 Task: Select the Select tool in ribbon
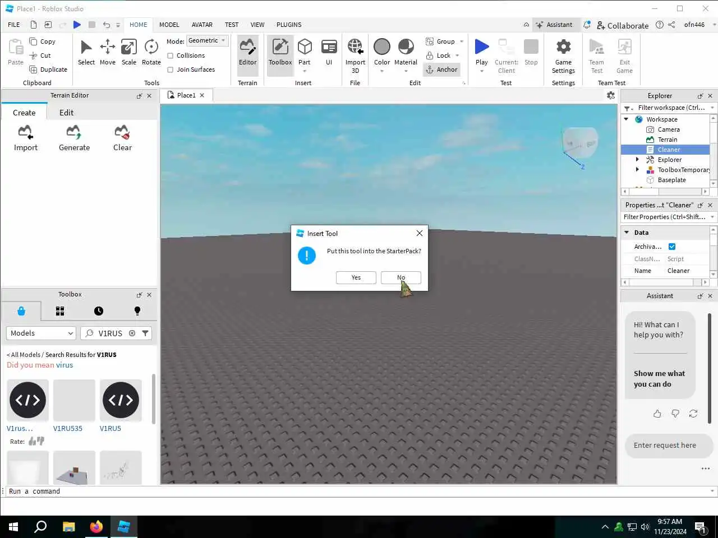pyautogui.click(x=86, y=53)
